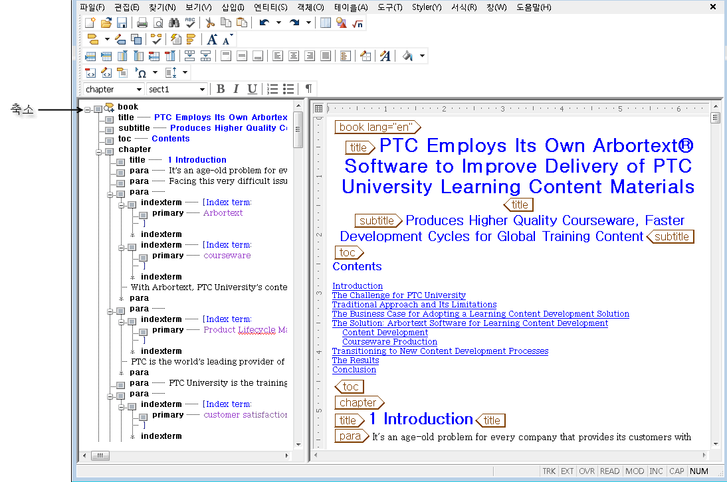Click the Print icon
Image resolution: width=727 pixels, height=482 pixels.
tap(142, 23)
